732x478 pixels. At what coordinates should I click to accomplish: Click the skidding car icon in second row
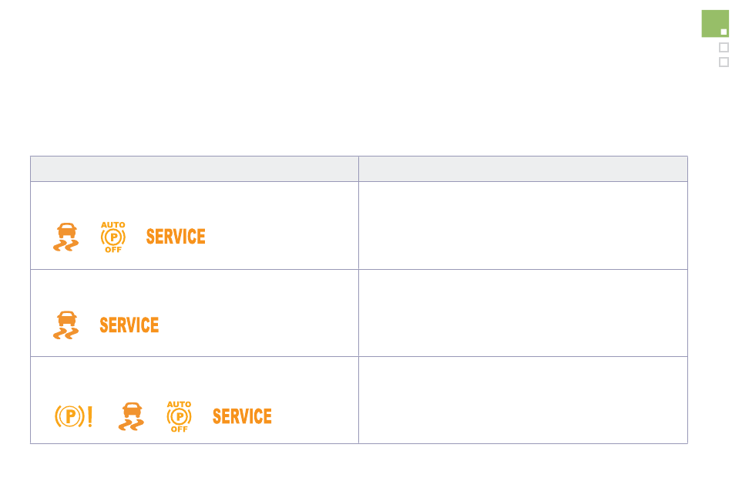pos(65,325)
